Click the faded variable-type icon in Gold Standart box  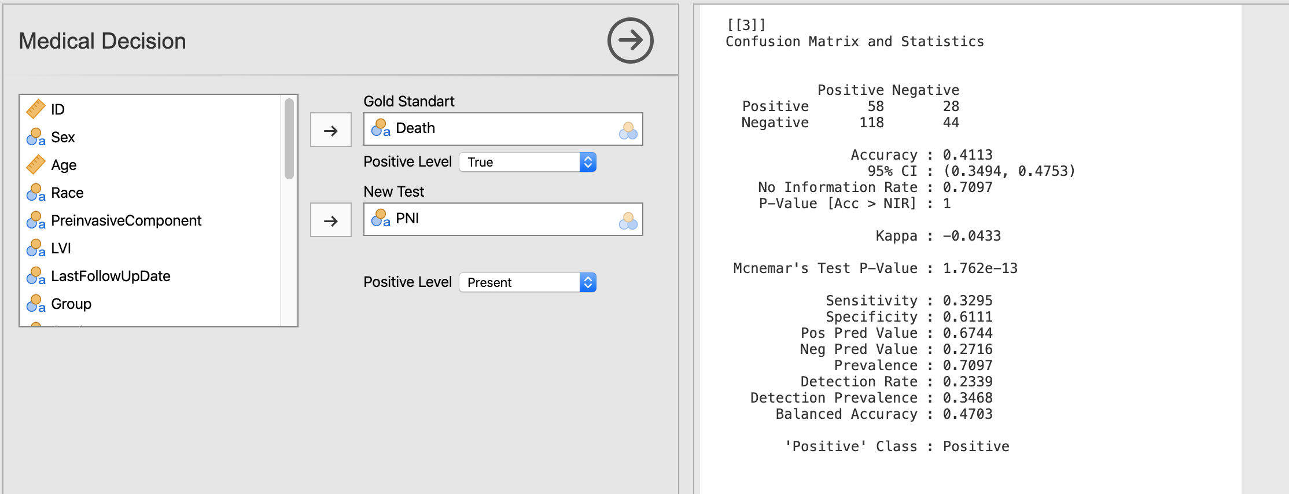(x=628, y=130)
